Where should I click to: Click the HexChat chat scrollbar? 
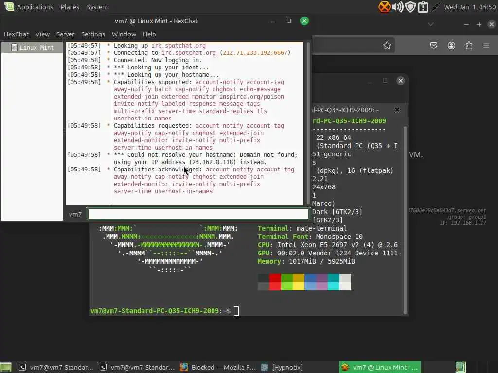click(x=308, y=123)
